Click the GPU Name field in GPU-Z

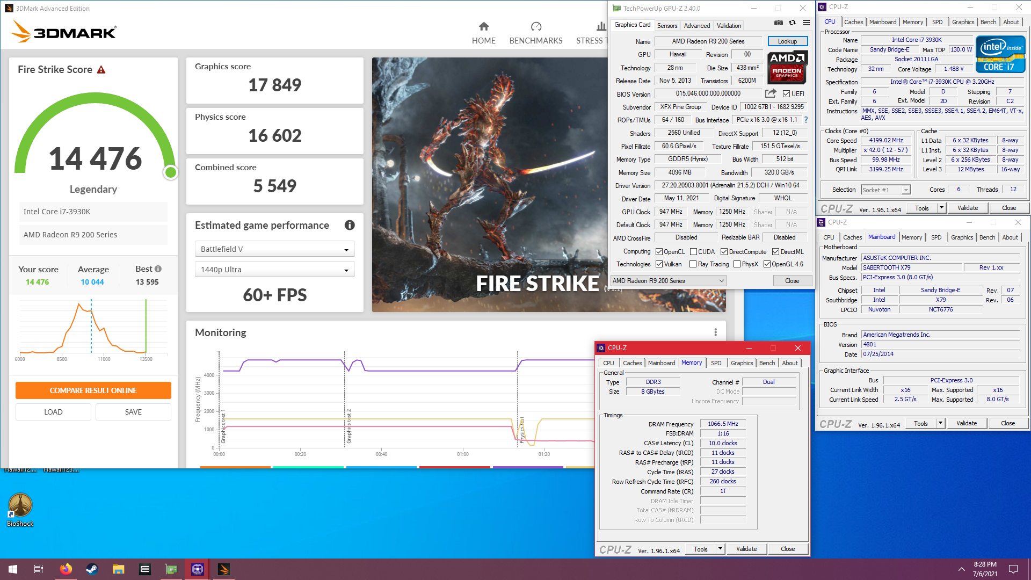pos(708,41)
